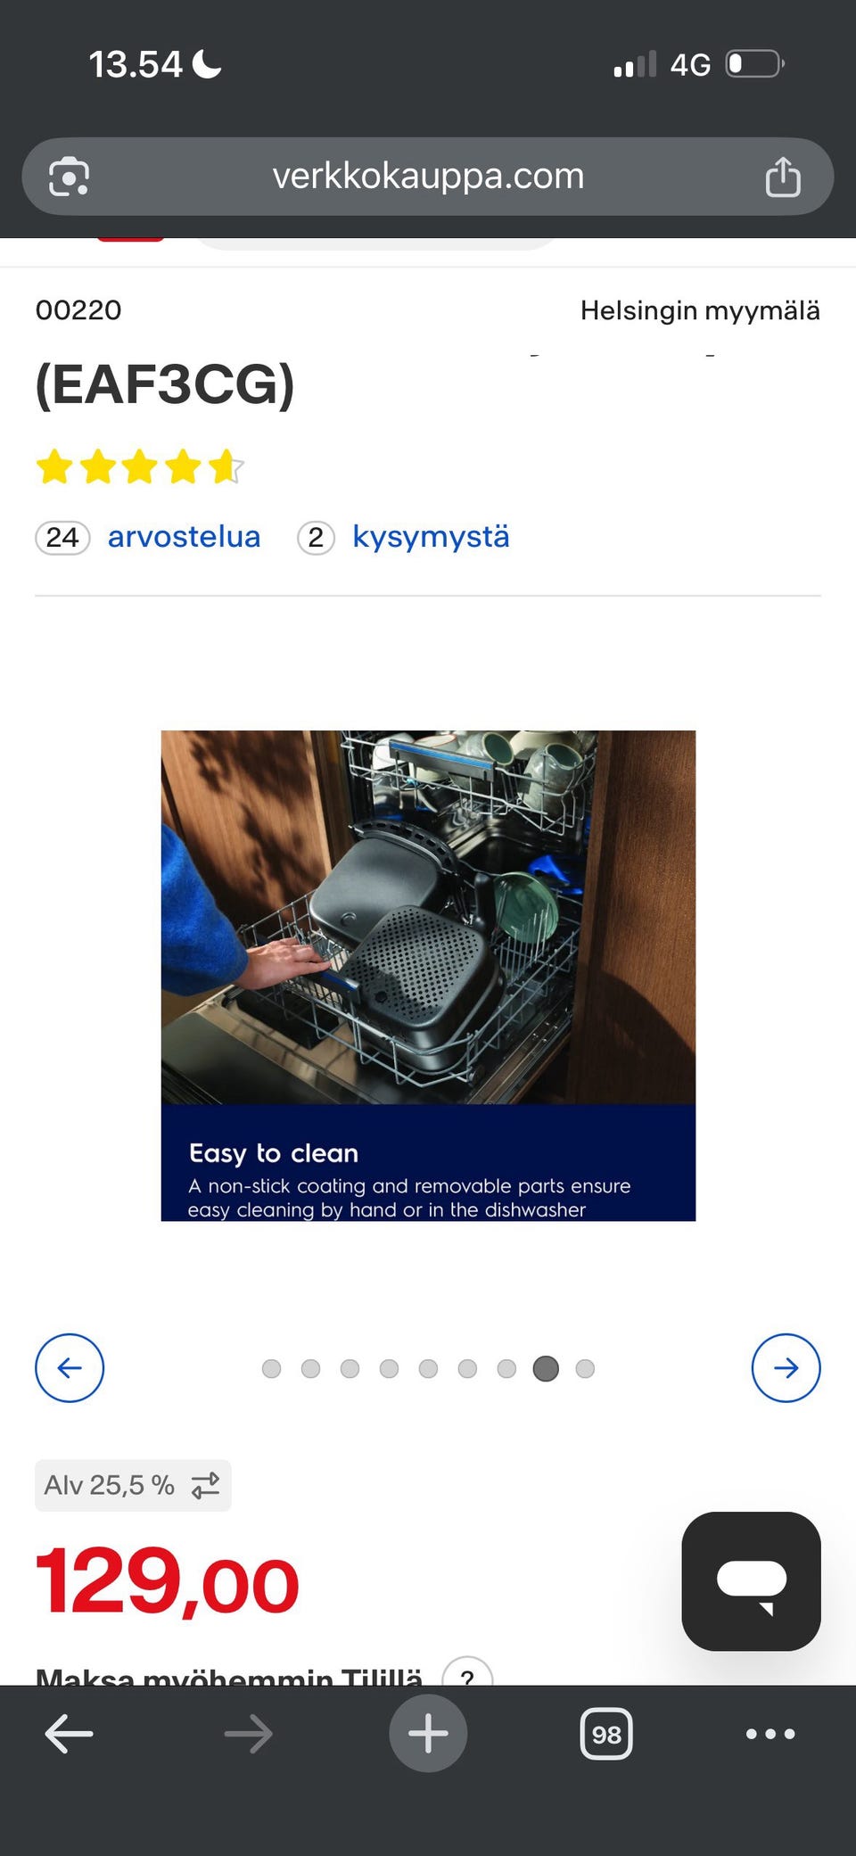The width and height of the screenshot is (856, 1856).
Task: Open the three-dot browser menu
Action: point(770,1734)
